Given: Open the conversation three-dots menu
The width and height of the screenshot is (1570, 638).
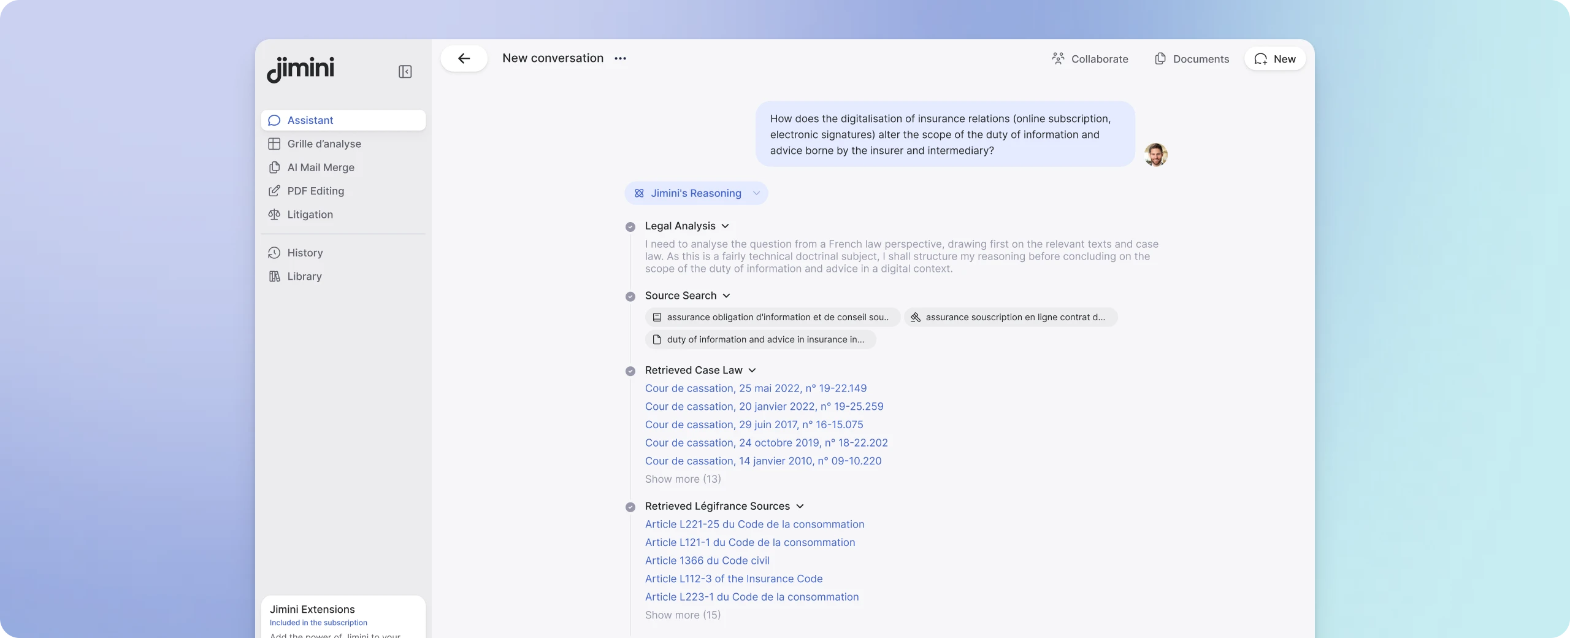Looking at the screenshot, I should point(620,58).
